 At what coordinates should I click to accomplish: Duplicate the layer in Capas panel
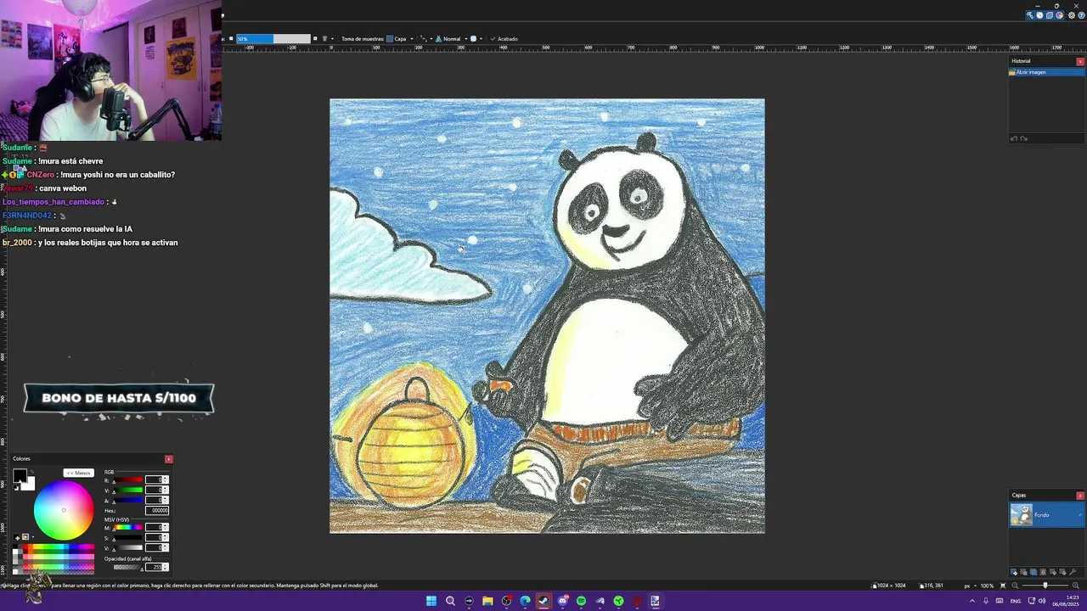tap(1033, 572)
